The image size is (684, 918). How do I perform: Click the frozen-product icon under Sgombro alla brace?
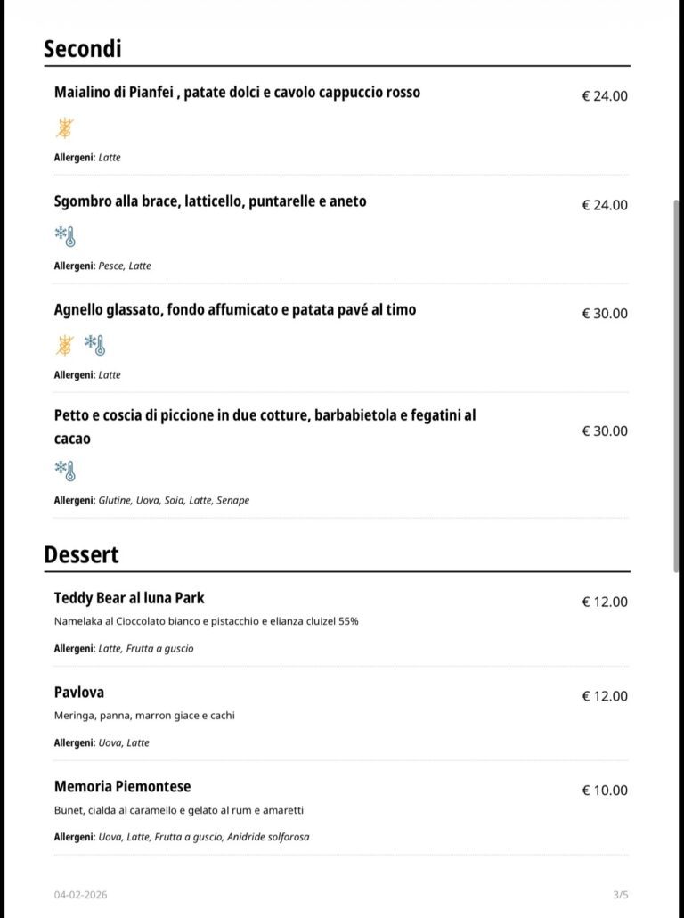[65, 237]
